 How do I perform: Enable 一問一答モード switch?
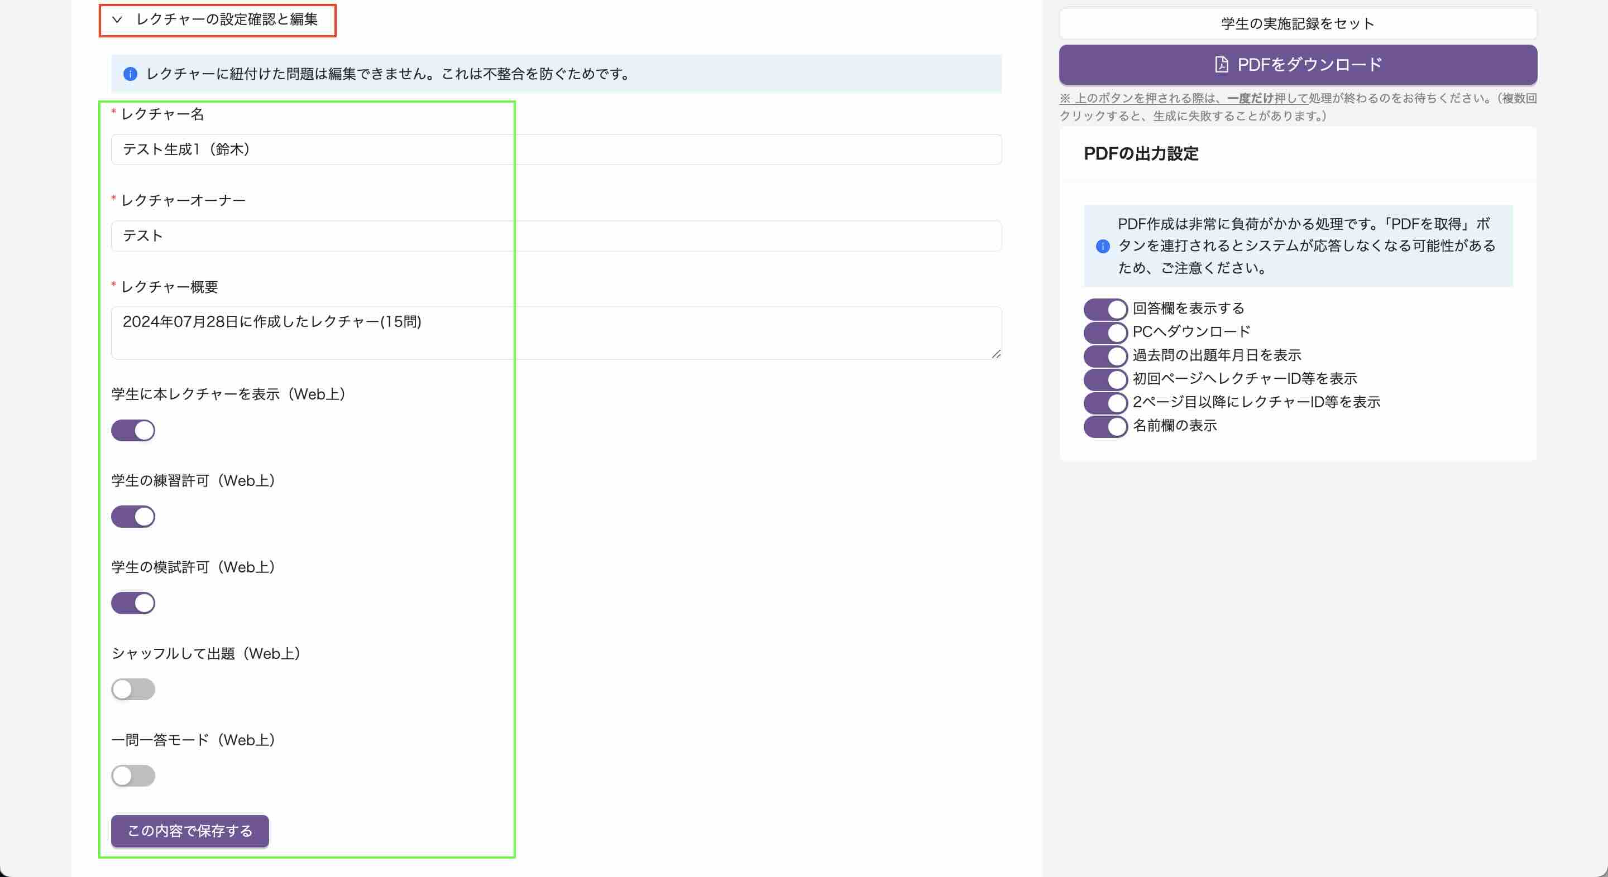pos(133,775)
